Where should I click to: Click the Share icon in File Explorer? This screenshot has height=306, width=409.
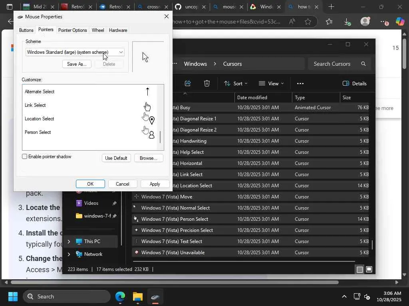pos(188,84)
